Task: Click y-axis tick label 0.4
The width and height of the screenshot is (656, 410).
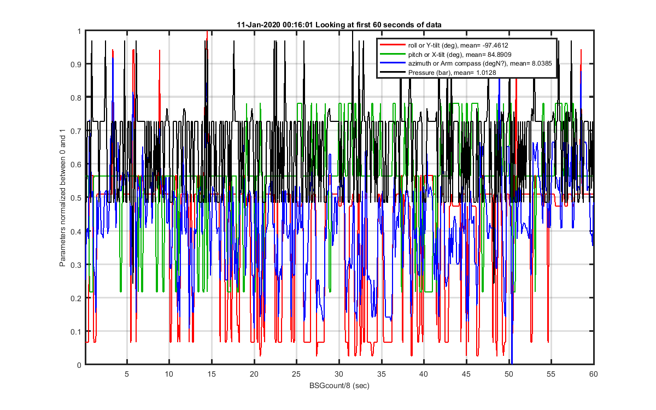Action: click(x=77, y=231)
